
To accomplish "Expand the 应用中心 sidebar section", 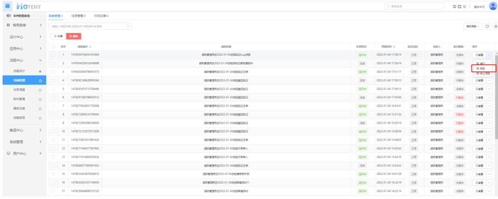I will [24, 48].
